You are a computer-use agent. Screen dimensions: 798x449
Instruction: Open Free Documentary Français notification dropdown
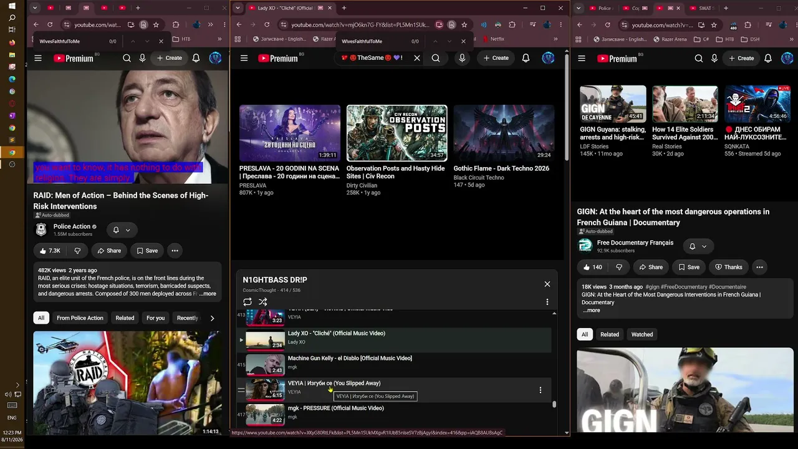click(698, 246)
